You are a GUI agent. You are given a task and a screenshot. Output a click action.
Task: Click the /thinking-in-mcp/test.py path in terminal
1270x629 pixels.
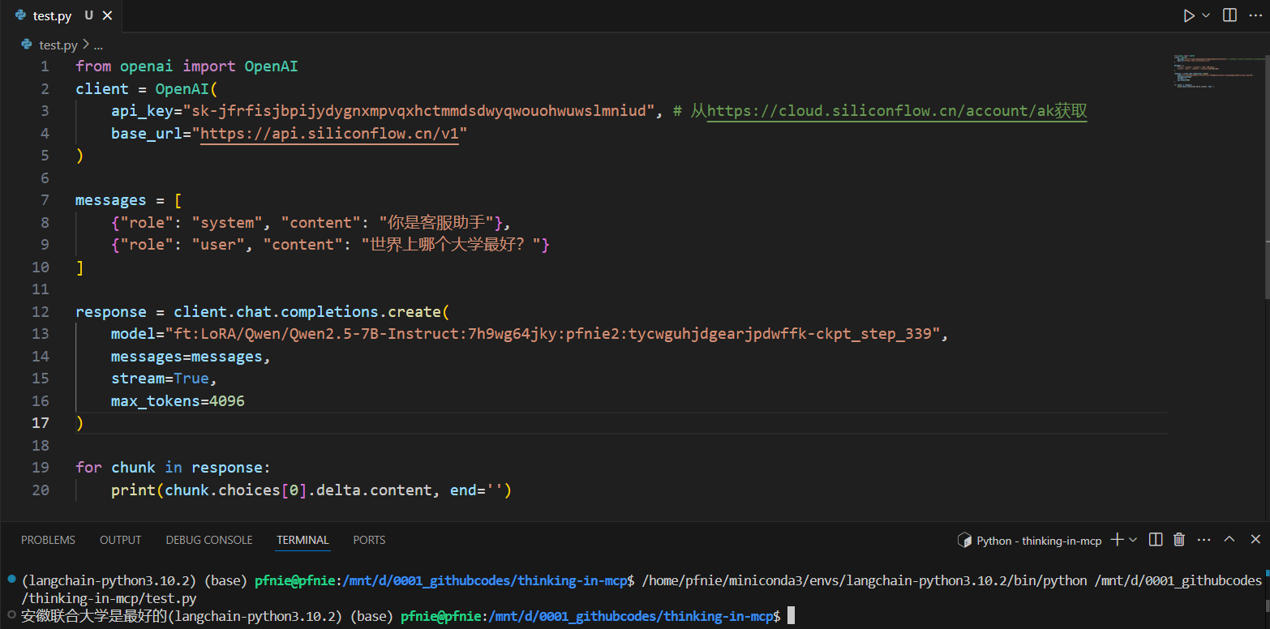109,598
